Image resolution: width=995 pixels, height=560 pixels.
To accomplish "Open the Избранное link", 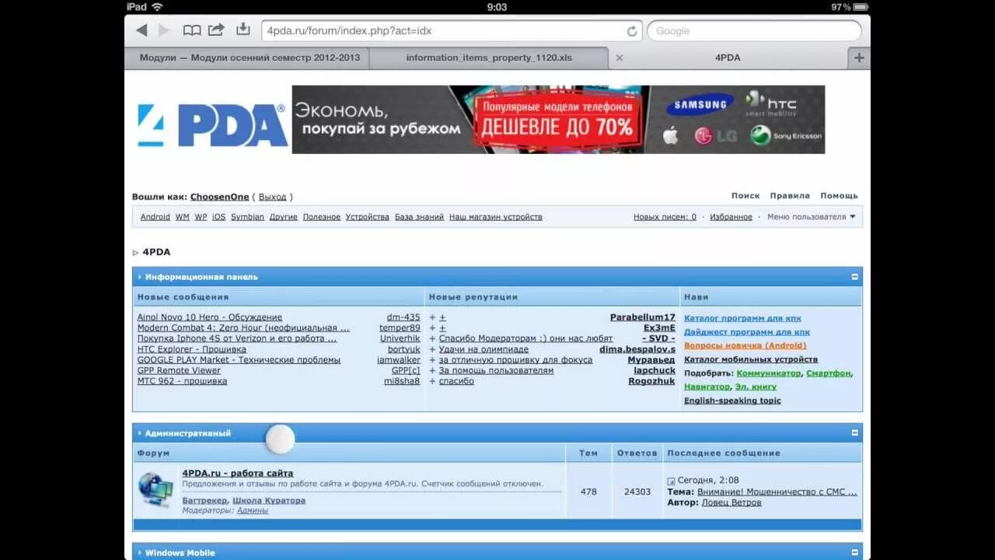I will point(731,217).
